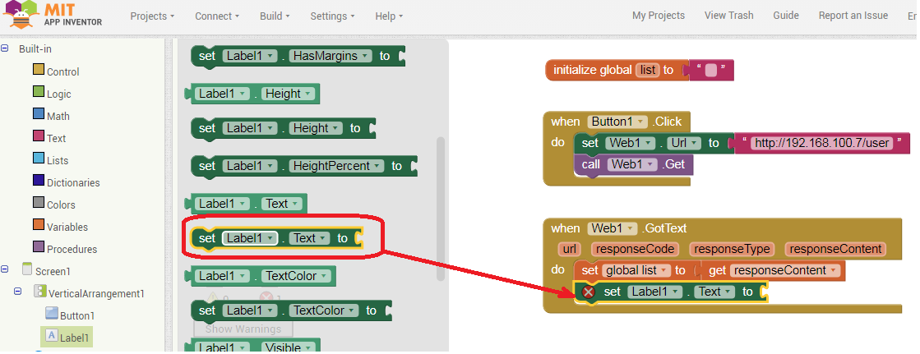This screenshot has width=920, height=354.
Task: Pick the Colors blocks category swatch
Action: pos(39,204)
